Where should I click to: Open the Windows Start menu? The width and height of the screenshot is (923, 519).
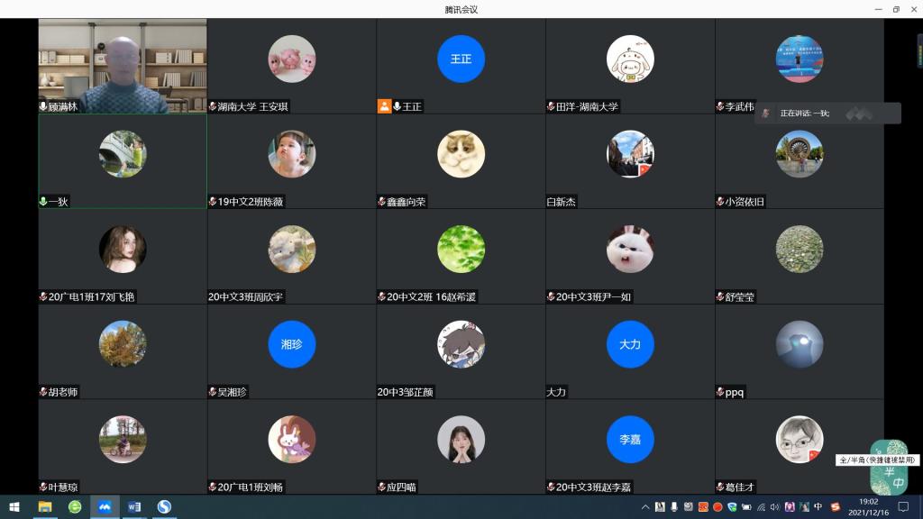coord(14,508)
